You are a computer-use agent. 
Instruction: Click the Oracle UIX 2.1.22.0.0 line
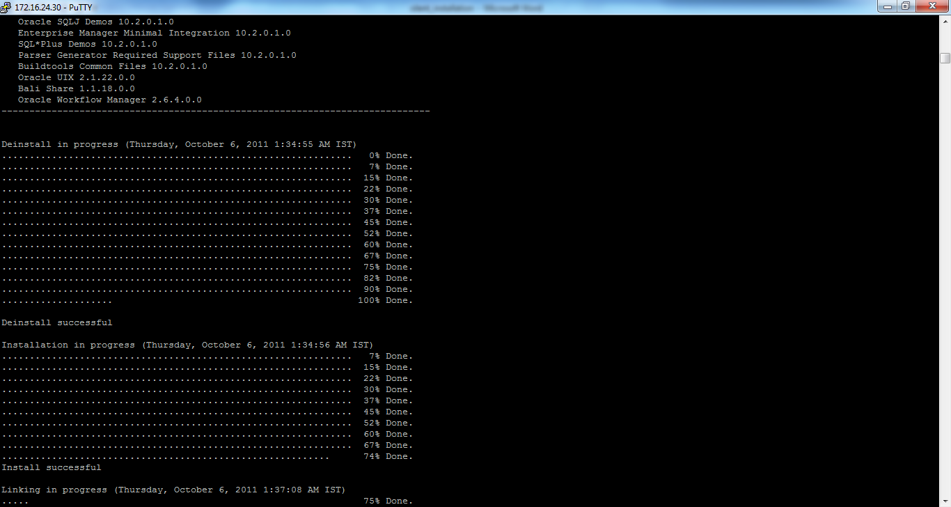coord(77,77)
